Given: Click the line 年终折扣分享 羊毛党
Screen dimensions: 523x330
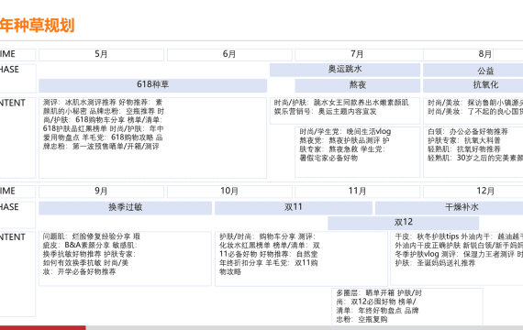Looking at the screenshot, I should coord(254,263).
